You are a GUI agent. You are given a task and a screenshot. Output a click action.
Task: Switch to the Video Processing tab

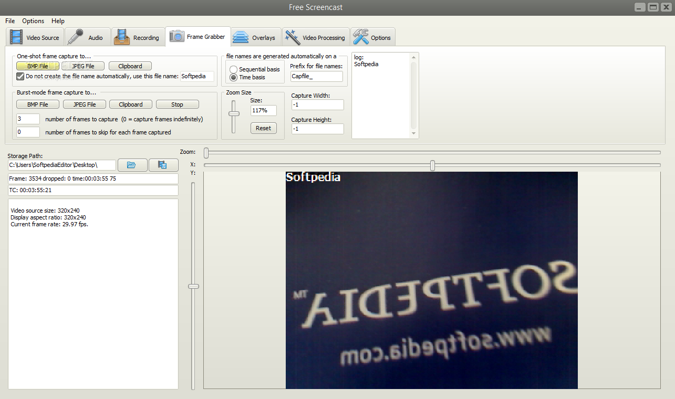pos(316,37)
